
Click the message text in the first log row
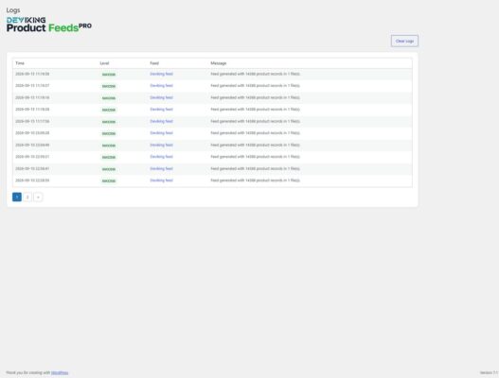pos(256,74)
